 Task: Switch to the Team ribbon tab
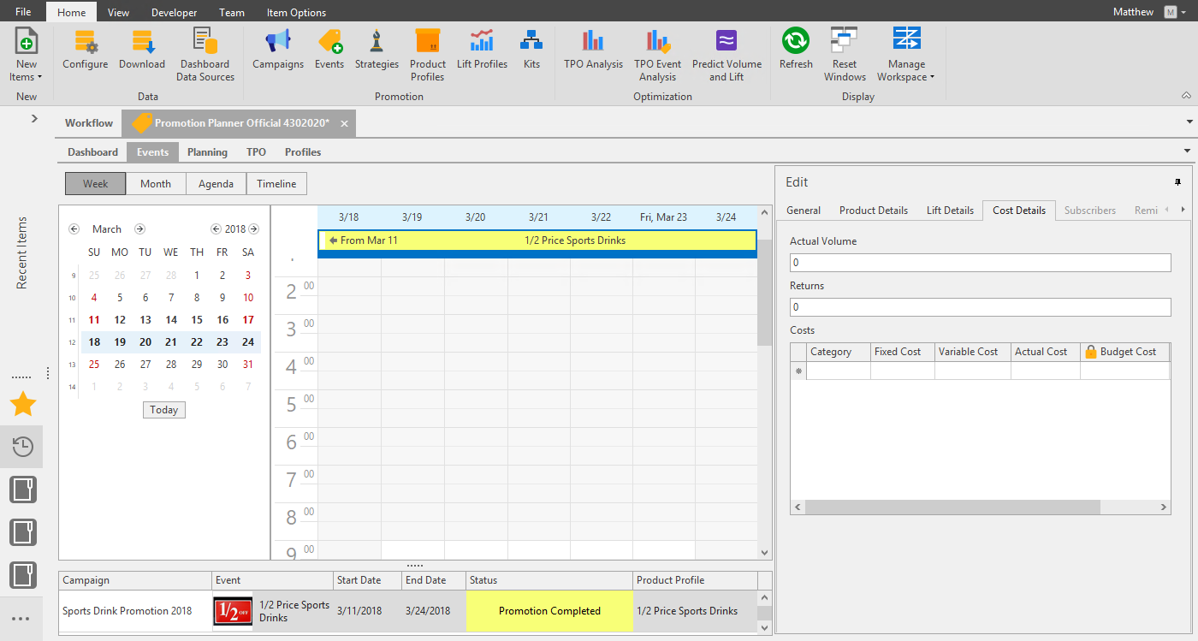point(232,12)
